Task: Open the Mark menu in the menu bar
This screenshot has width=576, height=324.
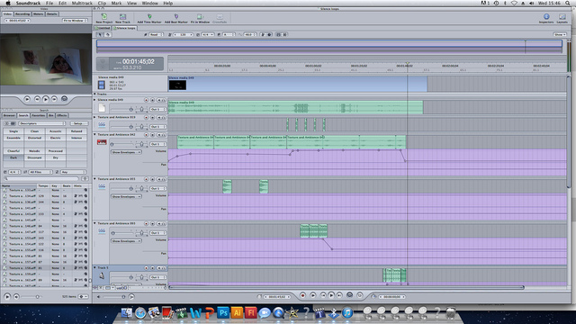Action: 116,3
